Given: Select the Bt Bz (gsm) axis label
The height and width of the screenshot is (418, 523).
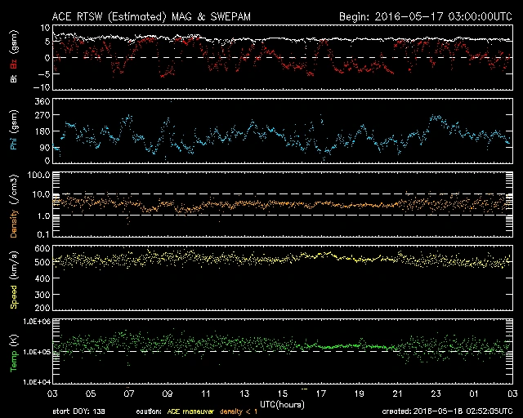Looking at the screenshot, I should click(14, 58).
